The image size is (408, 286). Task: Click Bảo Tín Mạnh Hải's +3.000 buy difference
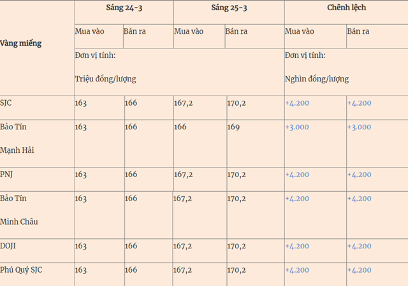tap(296, 127)
